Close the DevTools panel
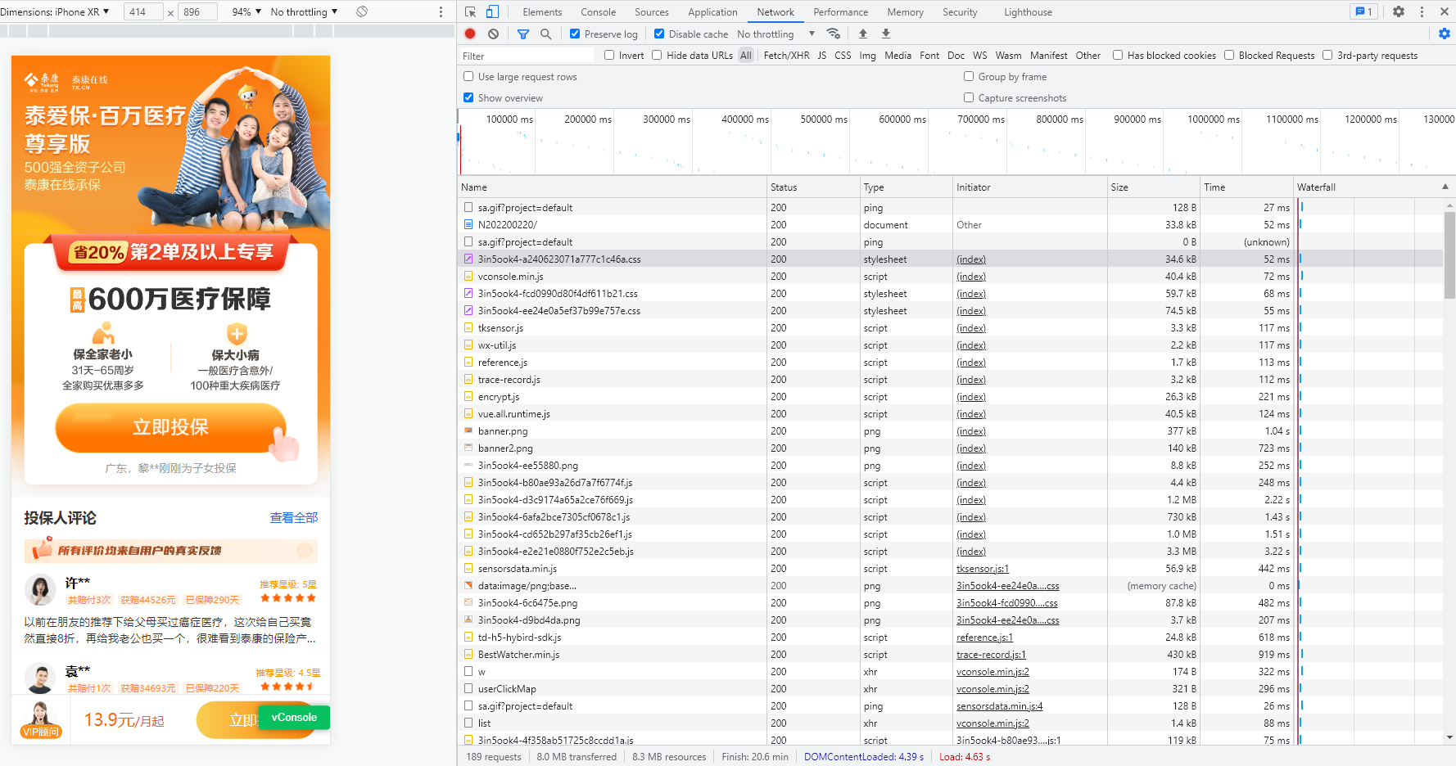 coord(1443,11)
